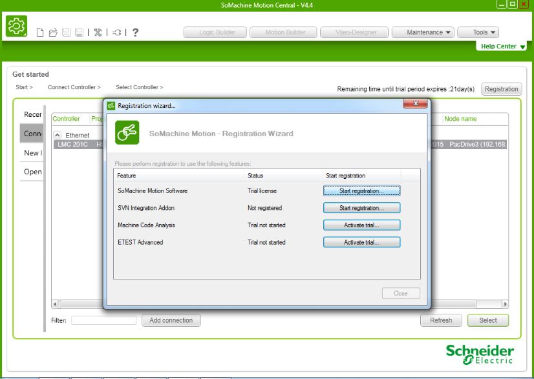Click the Not registered status text
The width and height of the screenshot is (534, 379).
tap(264, 208)
